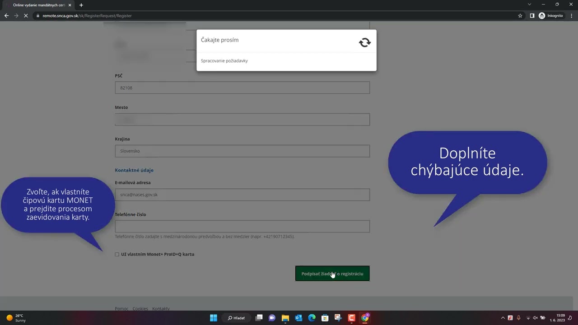578x325 pixels.
Task: Click the browser back arrow
Action: click(x=6, y=15)
